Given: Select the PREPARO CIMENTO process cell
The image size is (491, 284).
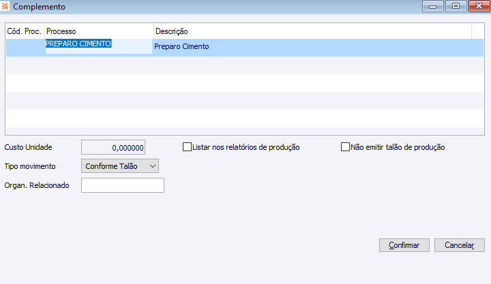Looking at the screenshot, I should (x=99, y=46).
